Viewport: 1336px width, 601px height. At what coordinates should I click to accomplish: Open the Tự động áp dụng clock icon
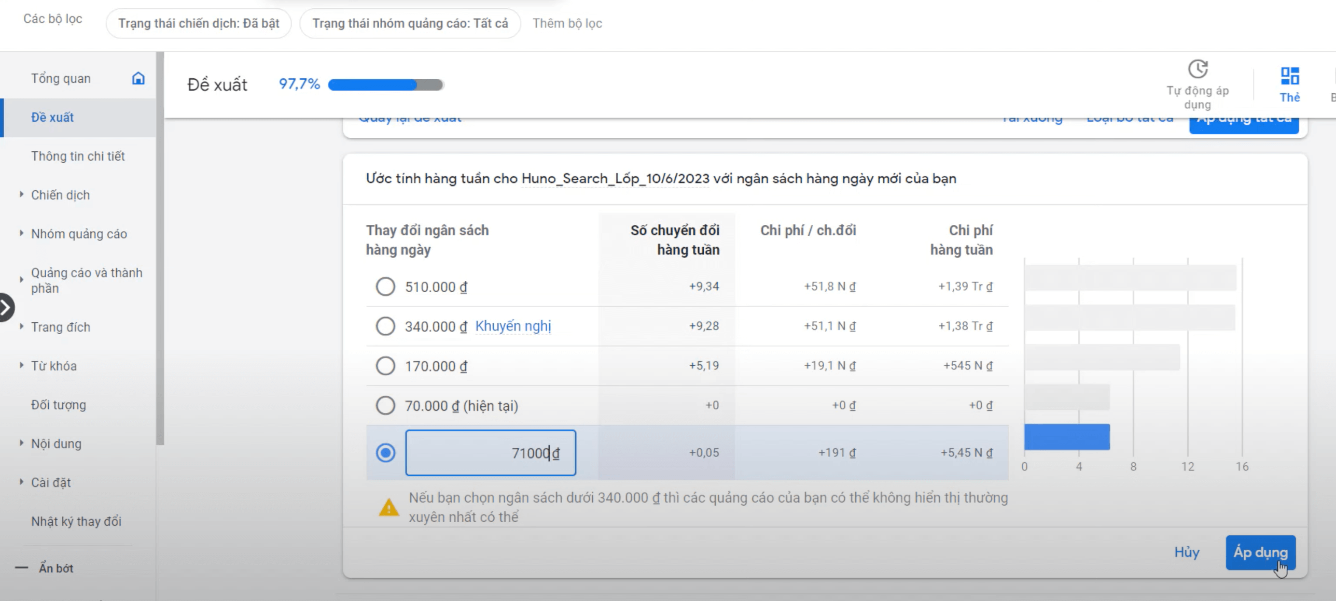pyautogui.click(x=1198, y=69)
